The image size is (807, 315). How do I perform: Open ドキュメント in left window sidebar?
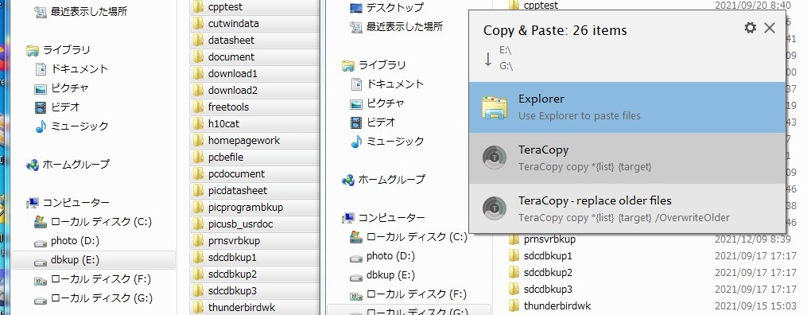[x=72, y=69]
